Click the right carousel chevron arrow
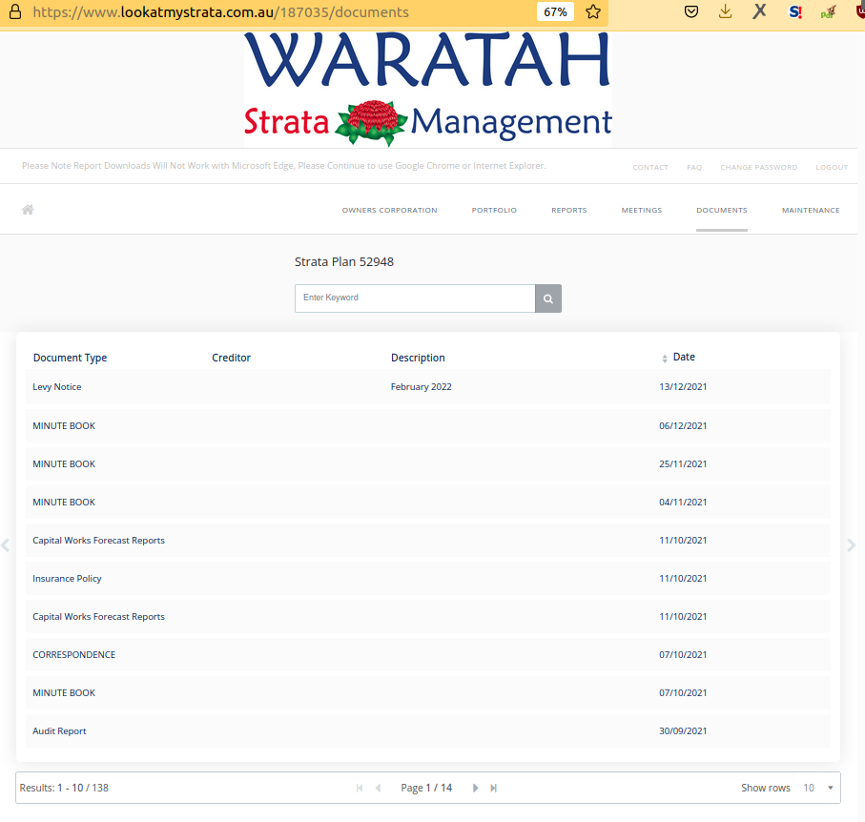 852,545
